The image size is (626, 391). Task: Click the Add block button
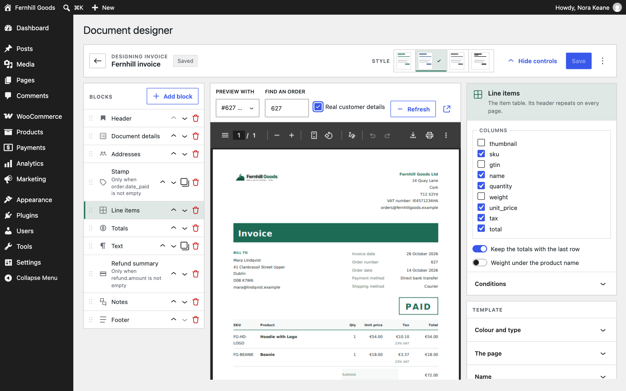point(172,96)
